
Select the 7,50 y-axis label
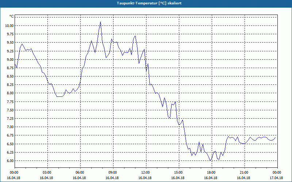coord(11,110)
